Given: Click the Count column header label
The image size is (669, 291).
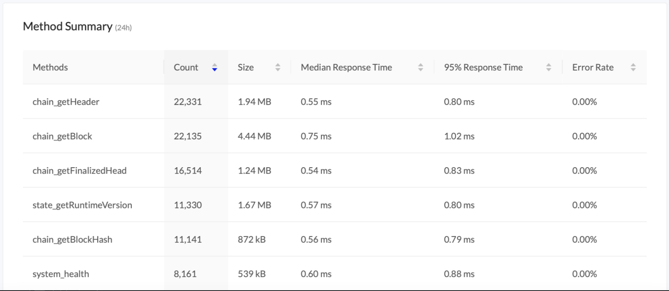Looking at the screenshot, I should click(186, 68).
